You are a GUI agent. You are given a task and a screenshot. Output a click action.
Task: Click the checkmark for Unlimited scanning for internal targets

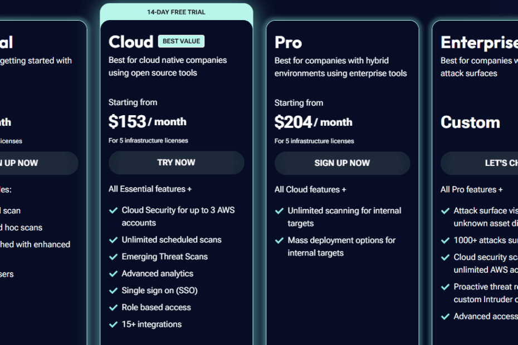click(279, 211)
